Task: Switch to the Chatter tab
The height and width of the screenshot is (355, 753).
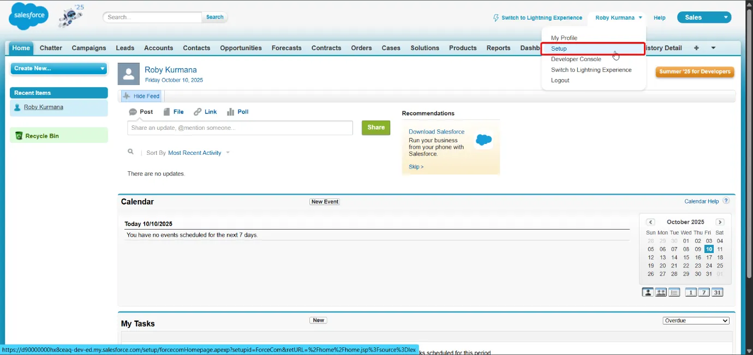Action: (51, 48)
